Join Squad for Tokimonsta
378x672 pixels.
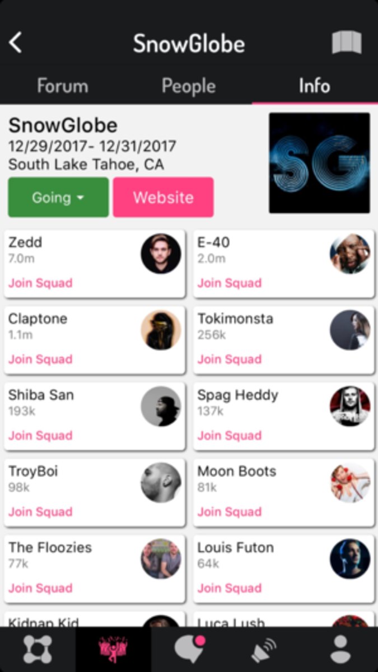point(230,359)
